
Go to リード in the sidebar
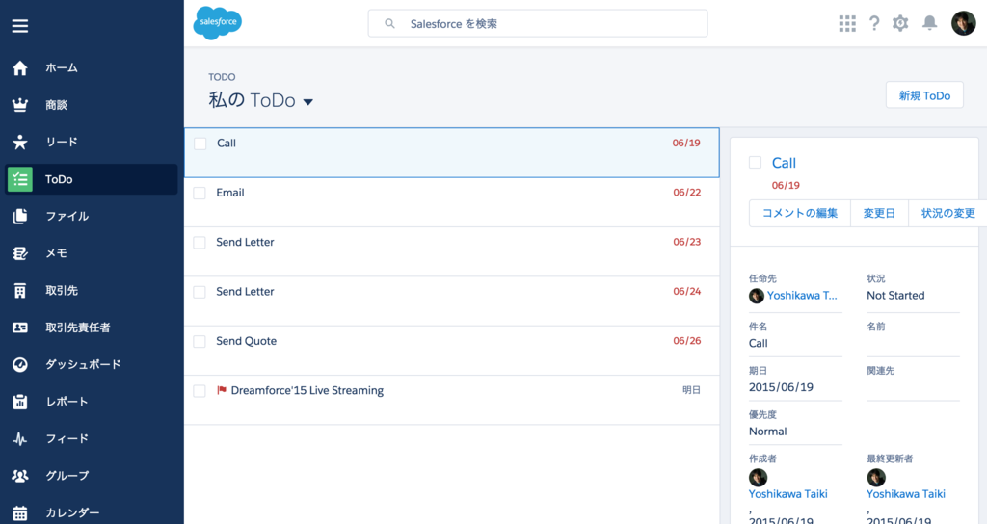pos(62,143)
